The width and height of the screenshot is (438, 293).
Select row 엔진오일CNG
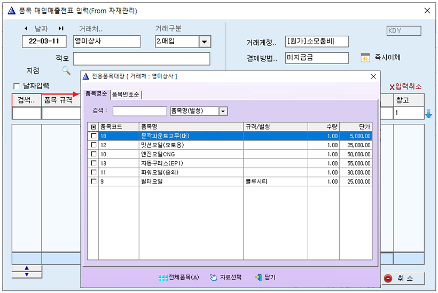[230, 154]
